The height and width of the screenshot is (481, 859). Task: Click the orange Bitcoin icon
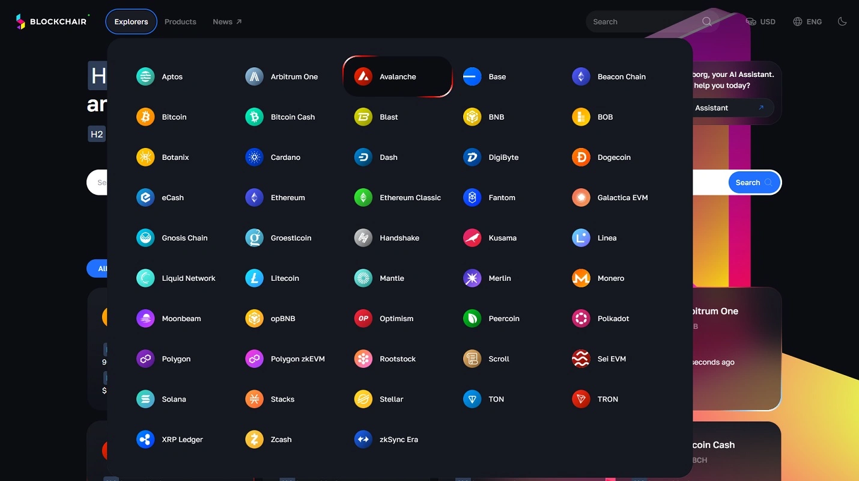point(145,117)
